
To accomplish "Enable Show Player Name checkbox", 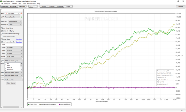I will [x=1, y=28].
